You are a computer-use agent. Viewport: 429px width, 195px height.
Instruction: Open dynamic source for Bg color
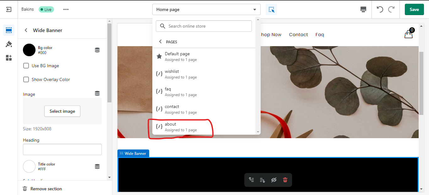[97, 50]
